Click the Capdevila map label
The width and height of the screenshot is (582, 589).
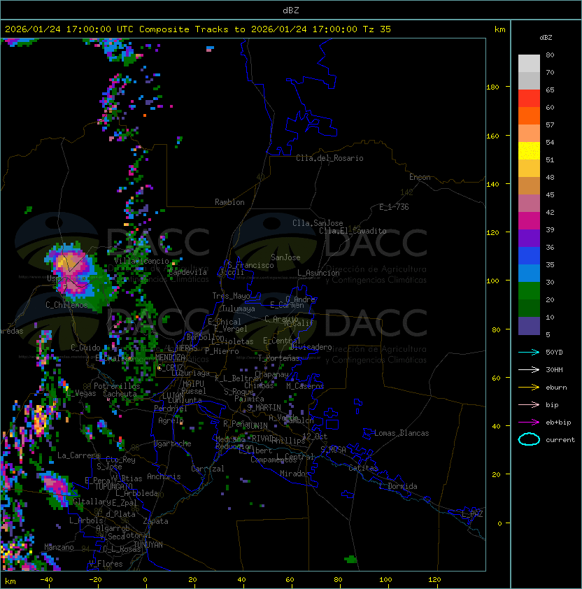point(187,272)
